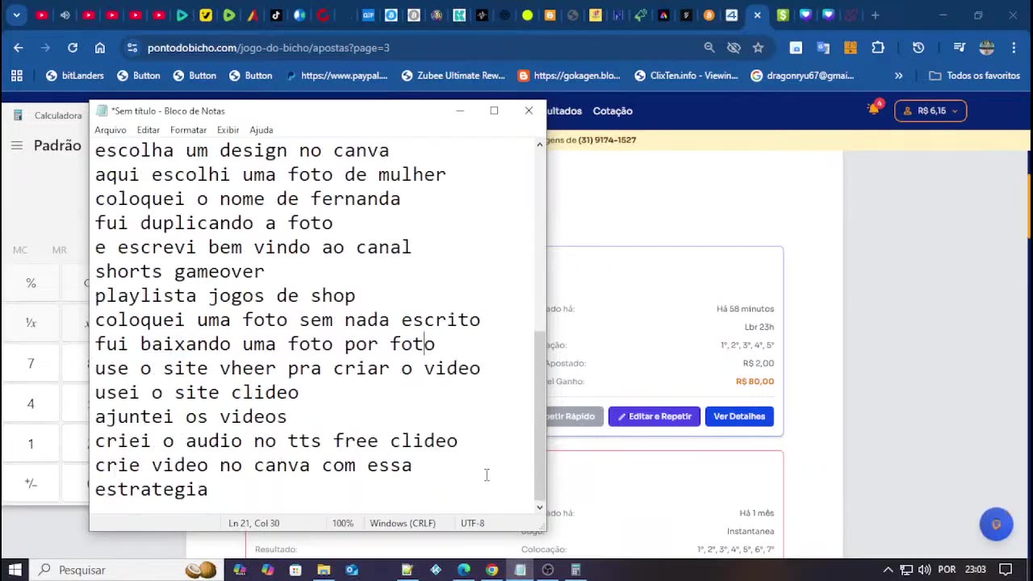Open the new tab plus button

coord(875,15)
